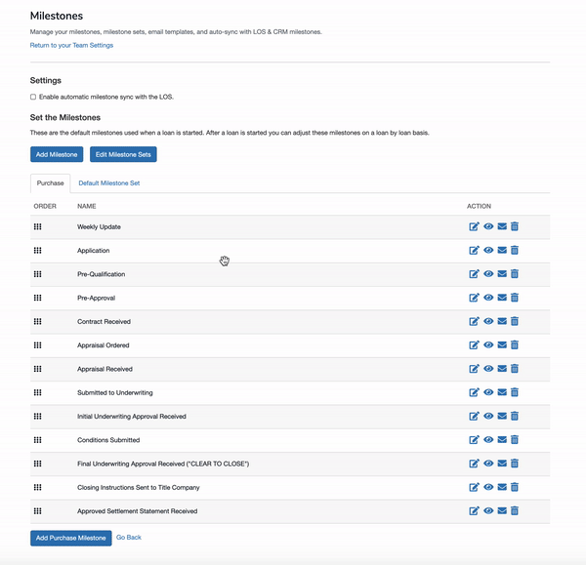Click the trash icon for Conditions Submitted
The height and width of the screenshot is (565, 586).
pyautogui.click(x=515, y=439)
